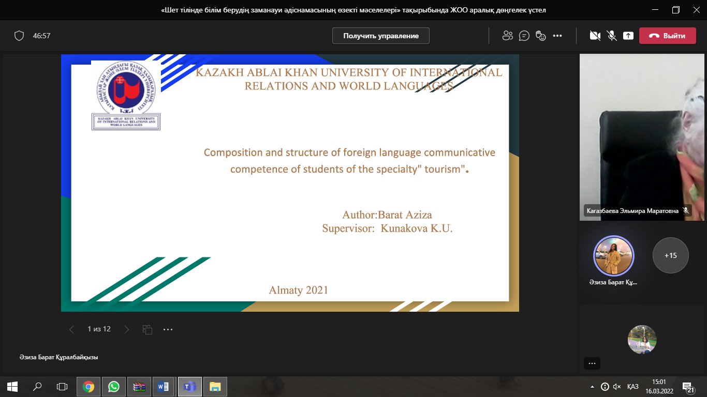This screenshot has height=397, width=707.
Task: Click the Windows Start button
Action: coord(12,386)
